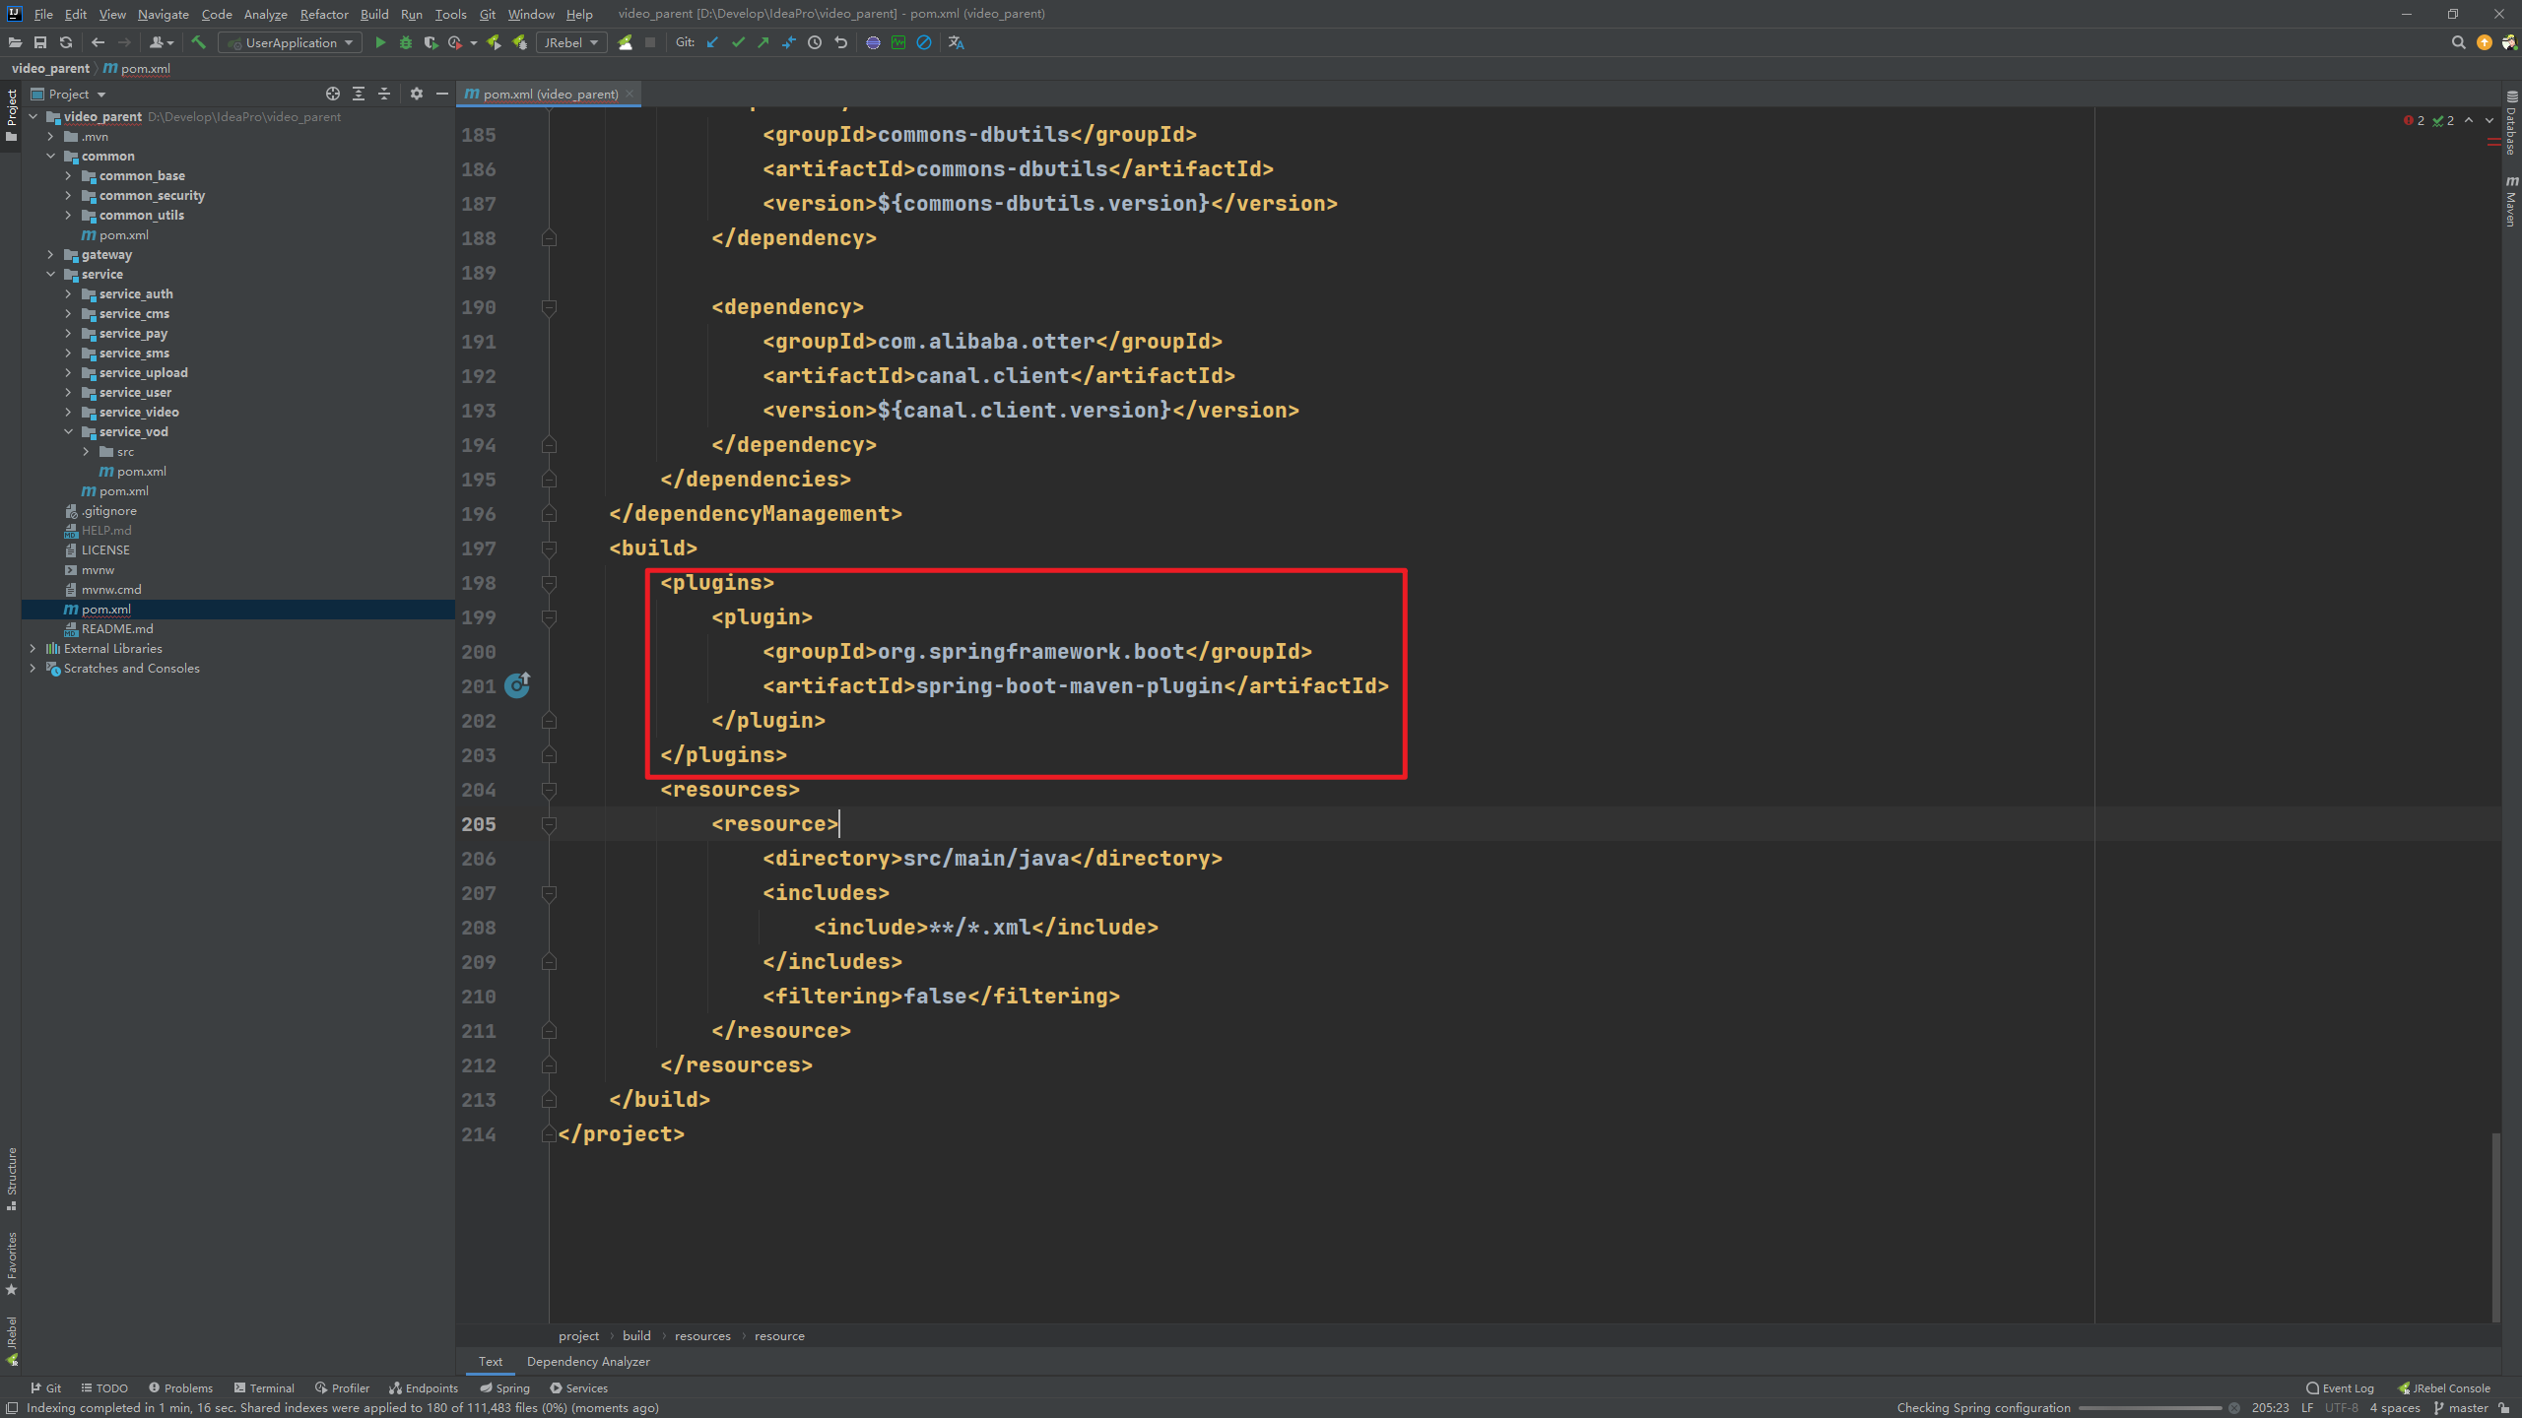Open the UserApplication run configuration dropdown

(x=291, y=42)
